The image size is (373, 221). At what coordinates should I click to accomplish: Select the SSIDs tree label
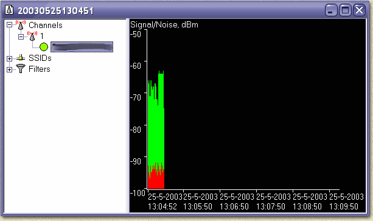tap(40, 58)
